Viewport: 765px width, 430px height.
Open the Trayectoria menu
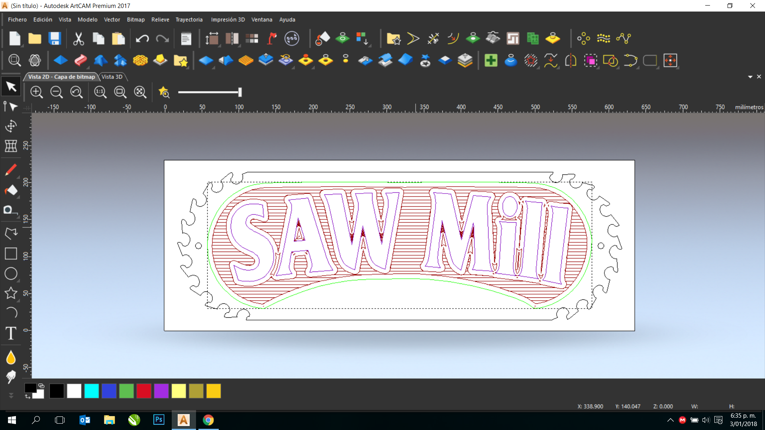coord(189,20)
